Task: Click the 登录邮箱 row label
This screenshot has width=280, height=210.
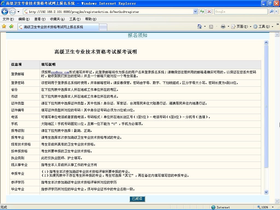Action: pos(17,74)
